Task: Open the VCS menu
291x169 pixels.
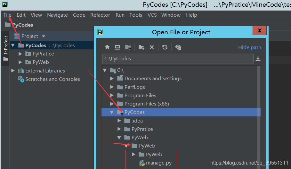Action: [152, 15]
